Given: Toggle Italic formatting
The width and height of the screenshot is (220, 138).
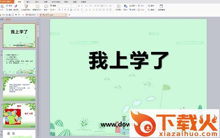Looking at the screenshot, I should pos(62,10).
